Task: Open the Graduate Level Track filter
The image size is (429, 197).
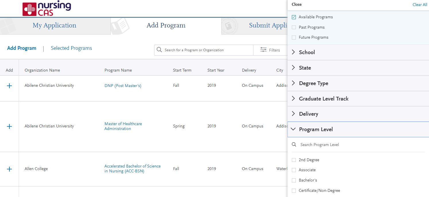Action: point(323,99)
